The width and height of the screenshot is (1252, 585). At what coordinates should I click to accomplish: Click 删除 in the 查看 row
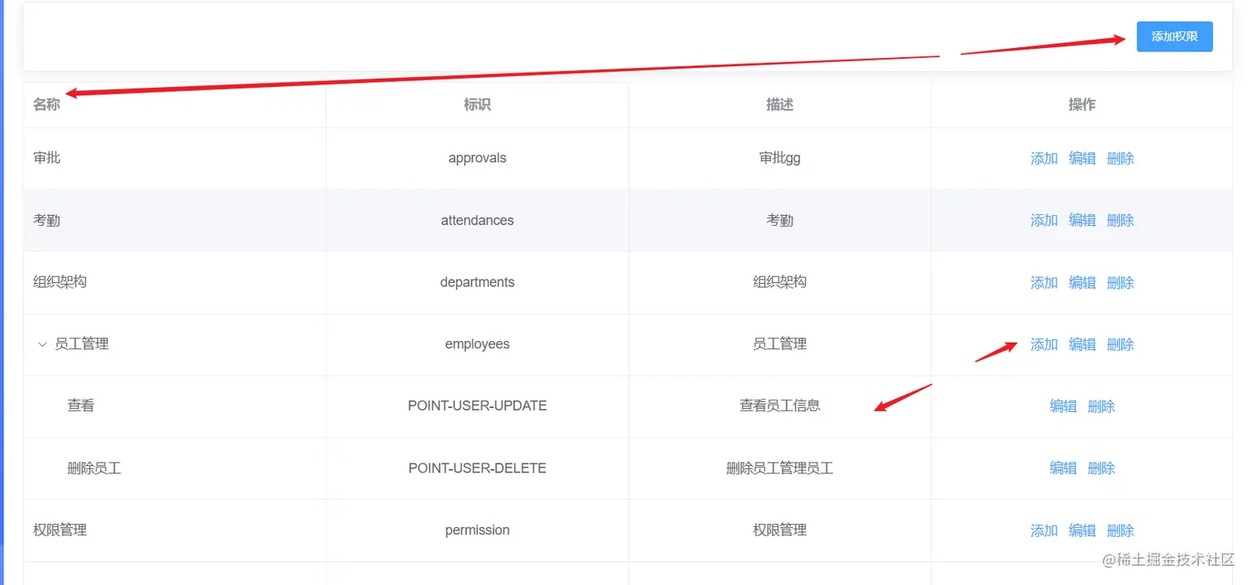coord(1101,405)
